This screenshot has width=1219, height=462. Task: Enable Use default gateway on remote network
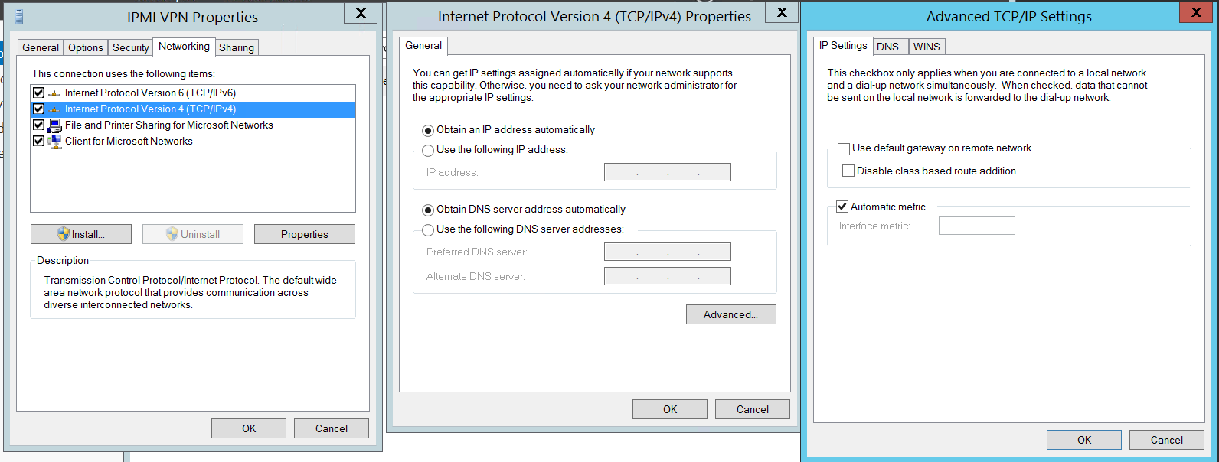tap(844, 149)
